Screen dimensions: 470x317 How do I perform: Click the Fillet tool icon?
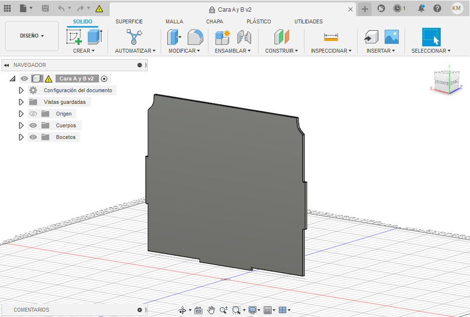(x=195, y=37)
